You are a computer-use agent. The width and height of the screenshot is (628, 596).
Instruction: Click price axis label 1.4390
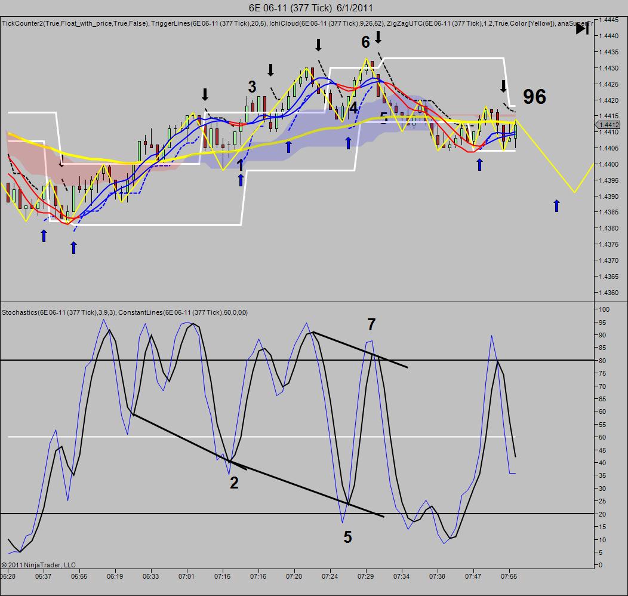(609, 196)
